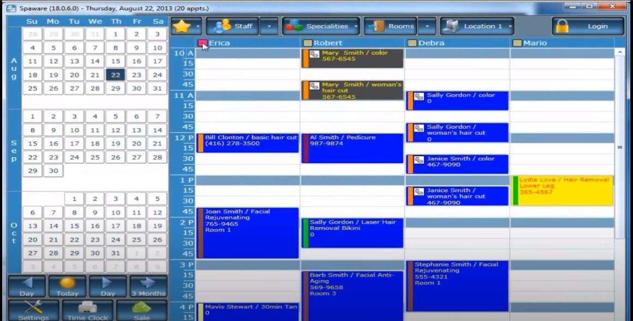
Task: Select August 23 in the calendar
Action: coord(136,75)
